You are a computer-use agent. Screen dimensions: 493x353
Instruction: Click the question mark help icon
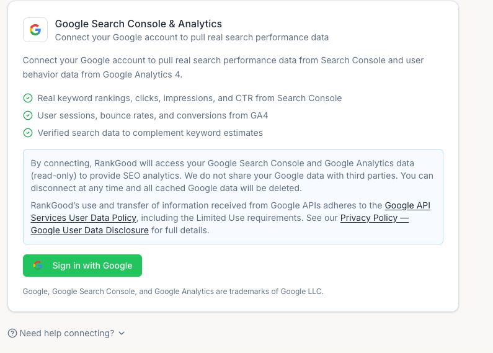(12, 333)
